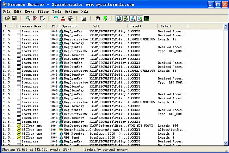Select the Include Process From Window target icon
This screenshot has width=229, height=153.
[70, 19]
